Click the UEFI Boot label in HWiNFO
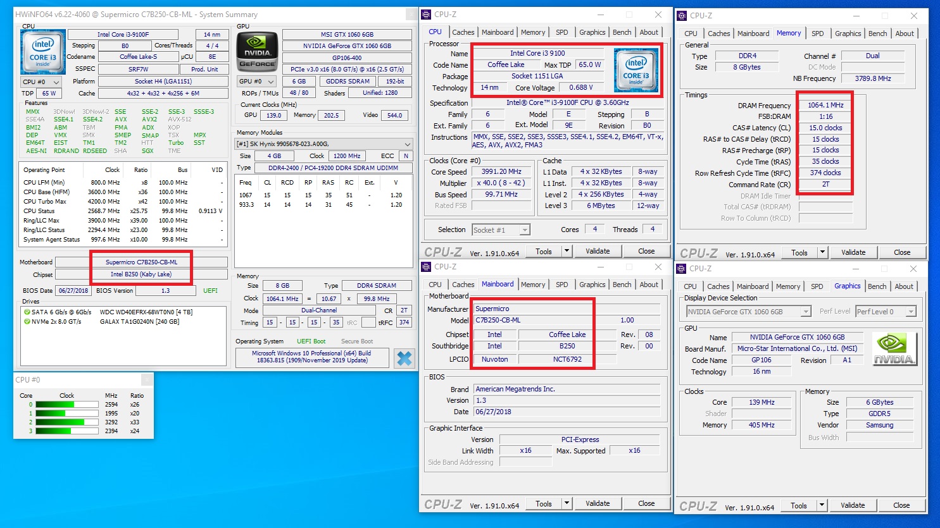 pos(311,341)
